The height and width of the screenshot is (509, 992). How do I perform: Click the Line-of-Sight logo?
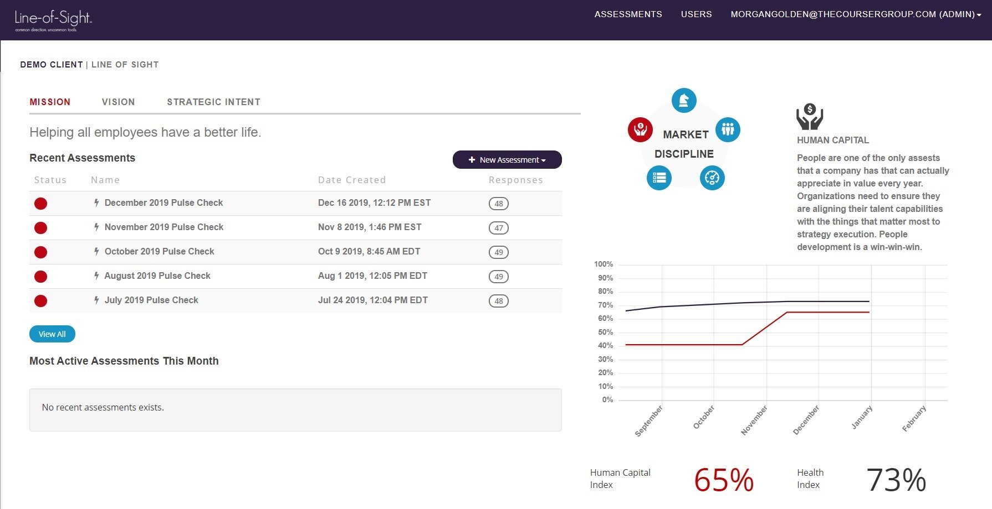pos(53,20)
